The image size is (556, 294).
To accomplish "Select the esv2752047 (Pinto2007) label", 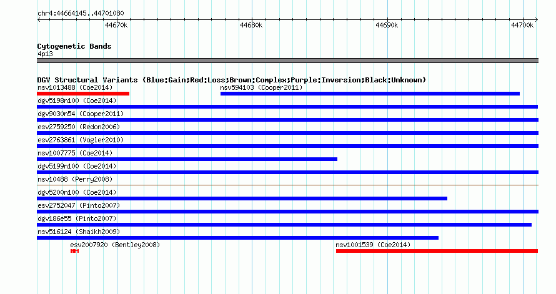I will (x=79, y=205).
